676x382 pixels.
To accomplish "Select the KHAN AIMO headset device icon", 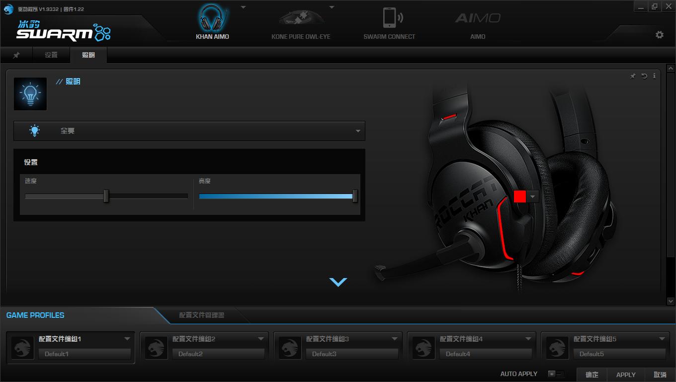I will tap(212, 18).
